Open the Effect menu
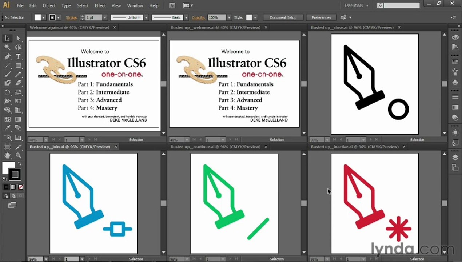 (x=100, y=5)
